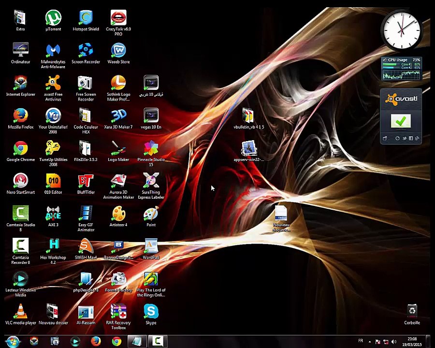Viewport: 435px width, 348px height.
Task: Select TuneUp Utilities 2008 icon
Action: click(x=53, y=154)
